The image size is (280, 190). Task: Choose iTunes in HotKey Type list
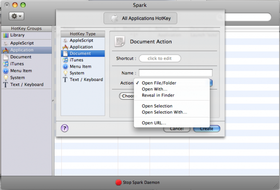pyautogui.click(x=83, y=60)
